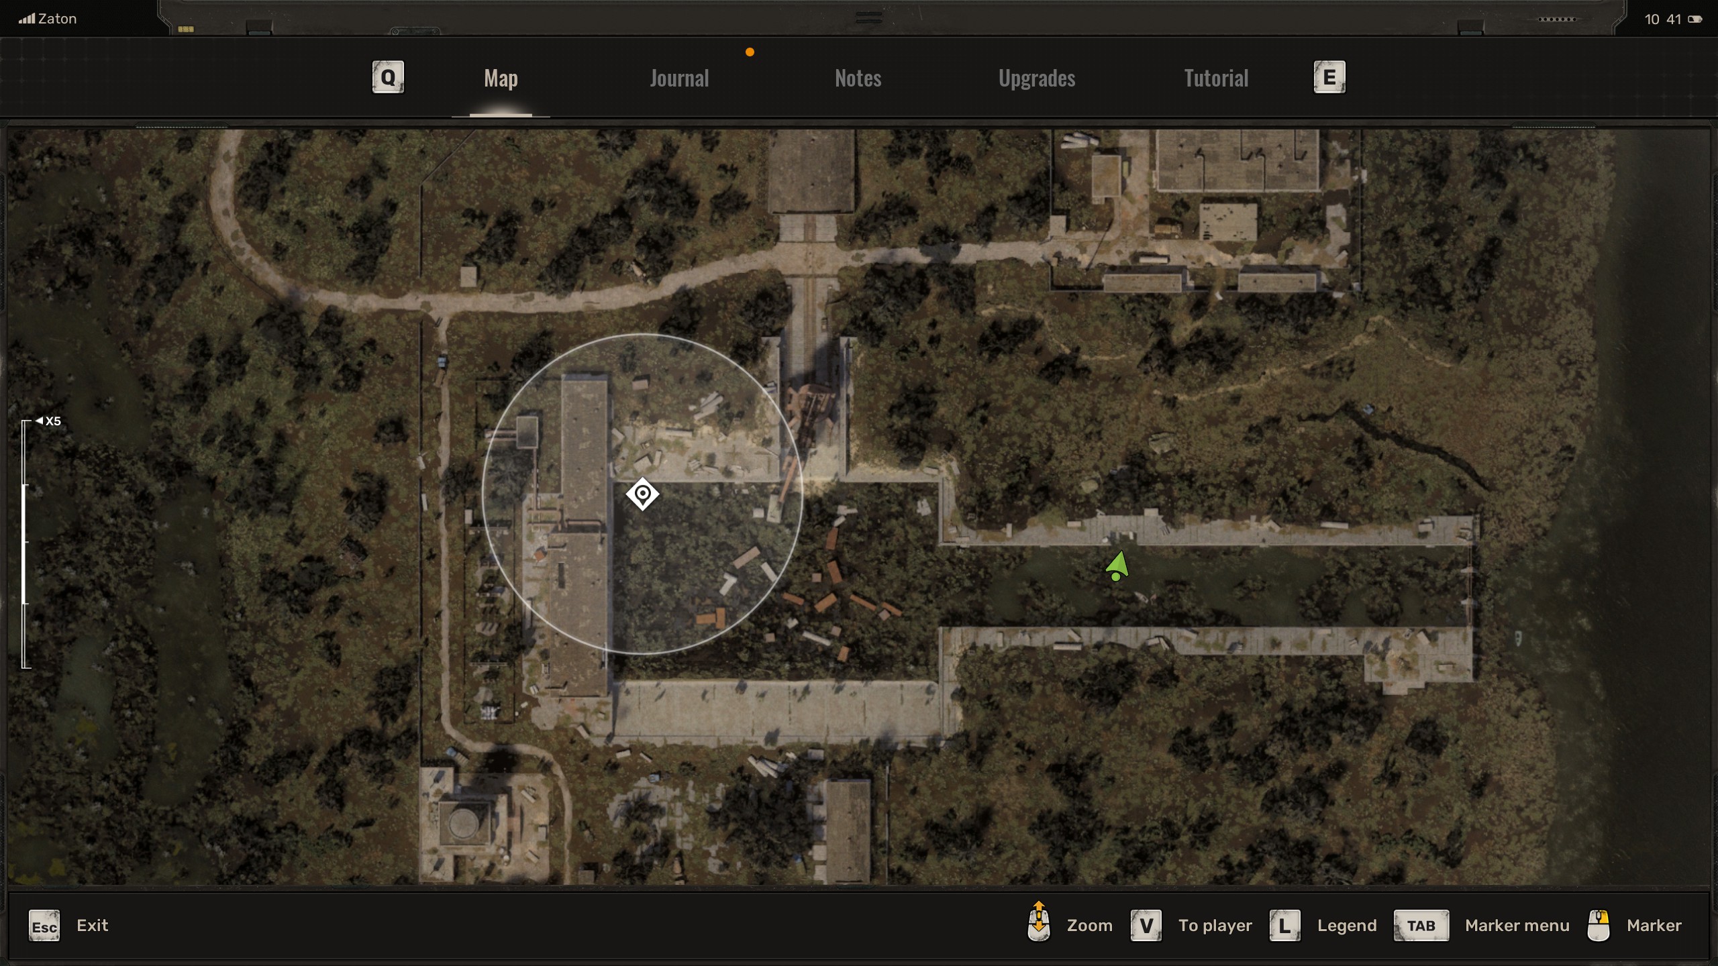Center map with To player
Image resolution: width=1718 pixels, height=966 pixels.
tap(1215, 926)
